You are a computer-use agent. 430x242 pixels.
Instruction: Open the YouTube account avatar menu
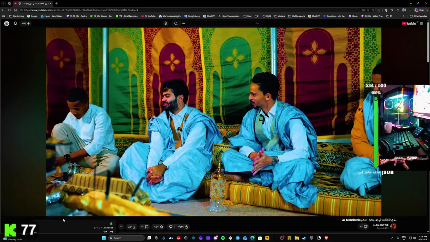7,23
